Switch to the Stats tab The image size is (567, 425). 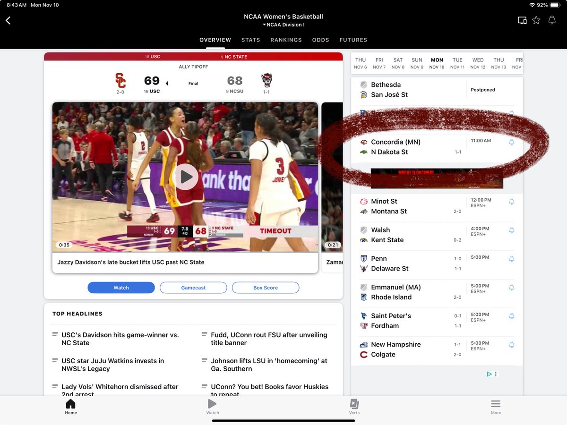[251, 40]
